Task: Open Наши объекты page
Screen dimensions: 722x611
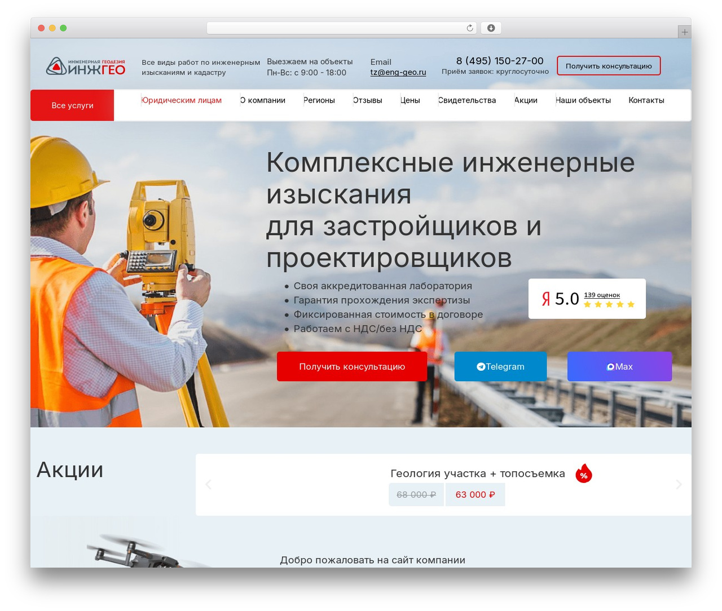Action: (x=583, y=100)
